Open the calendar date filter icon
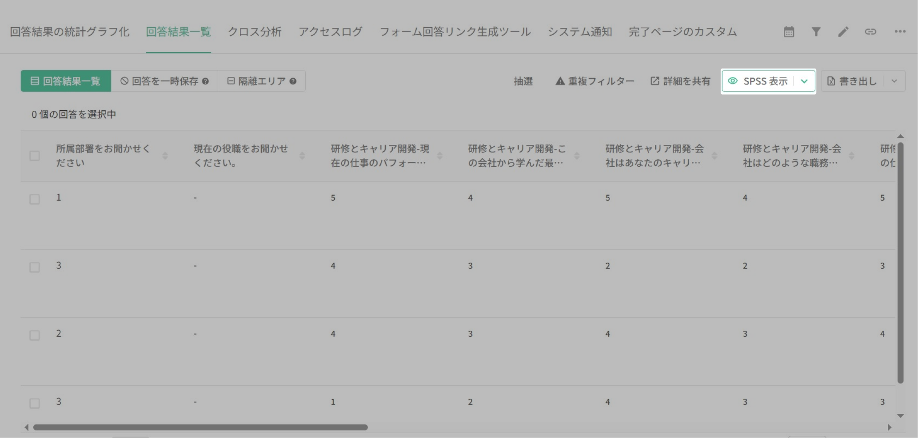The height and width of the screenshot is (438, 918). point(789,32)
